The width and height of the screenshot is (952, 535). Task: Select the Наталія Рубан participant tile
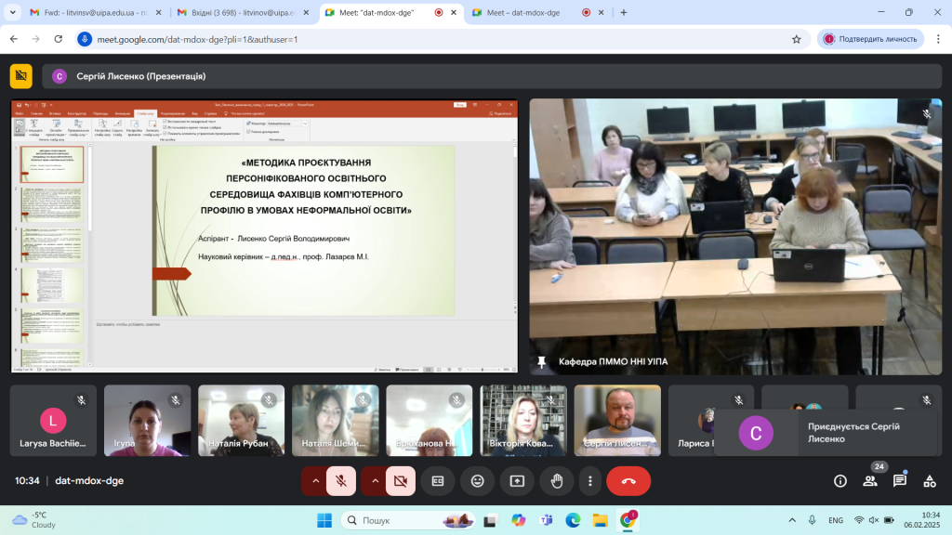coord(241,421)
